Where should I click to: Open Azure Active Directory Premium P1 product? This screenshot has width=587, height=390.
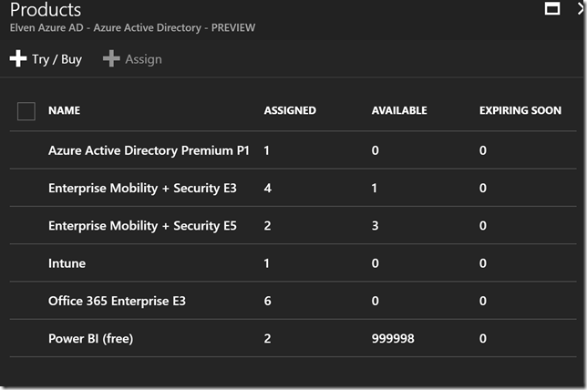coord(149,150)
